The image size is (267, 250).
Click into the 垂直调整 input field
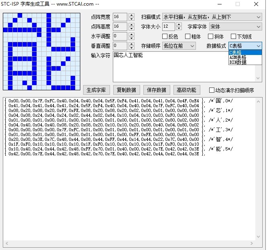click(120, 46)
